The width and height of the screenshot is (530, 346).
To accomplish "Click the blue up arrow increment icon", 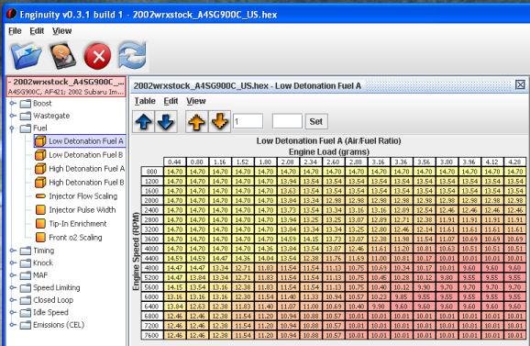I will tap(144, 121).
